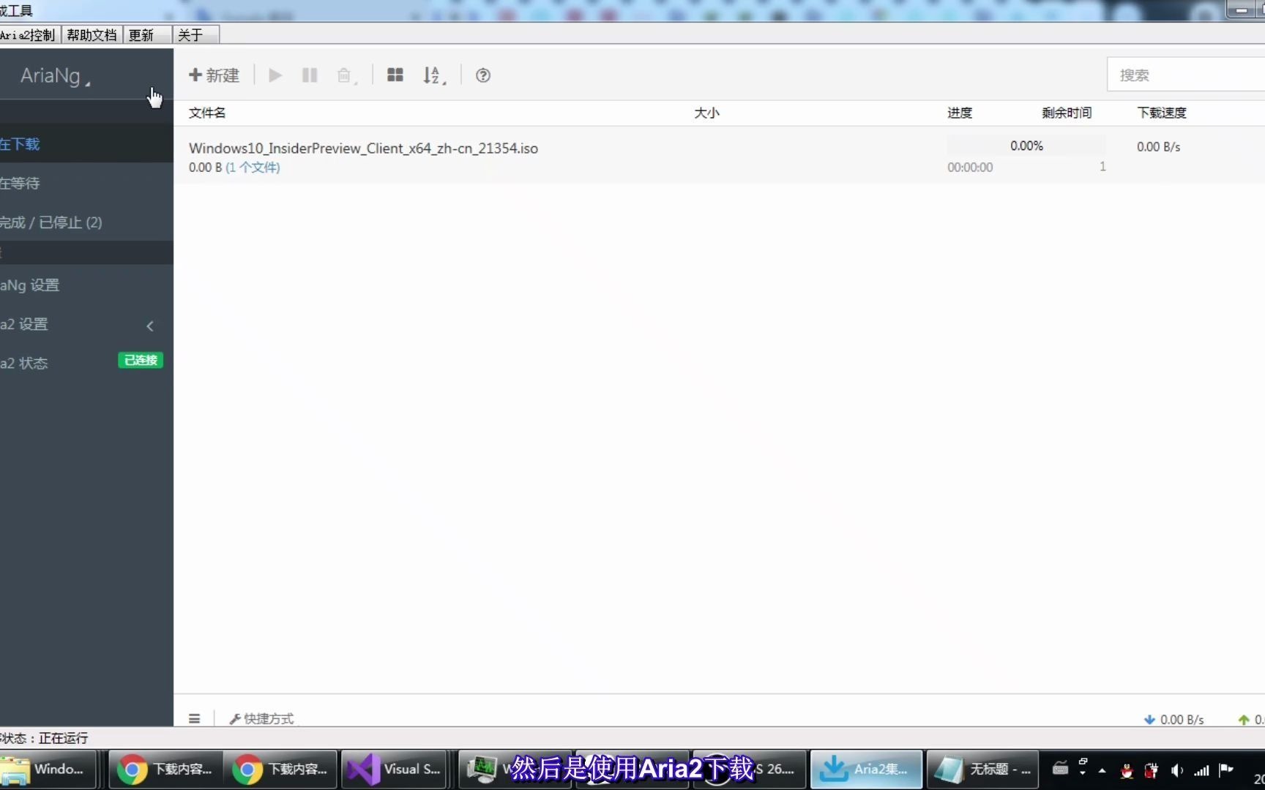Open the (1 个文件) link
The height and width of the screenshot is (790, 1265).
coord(253,168)
